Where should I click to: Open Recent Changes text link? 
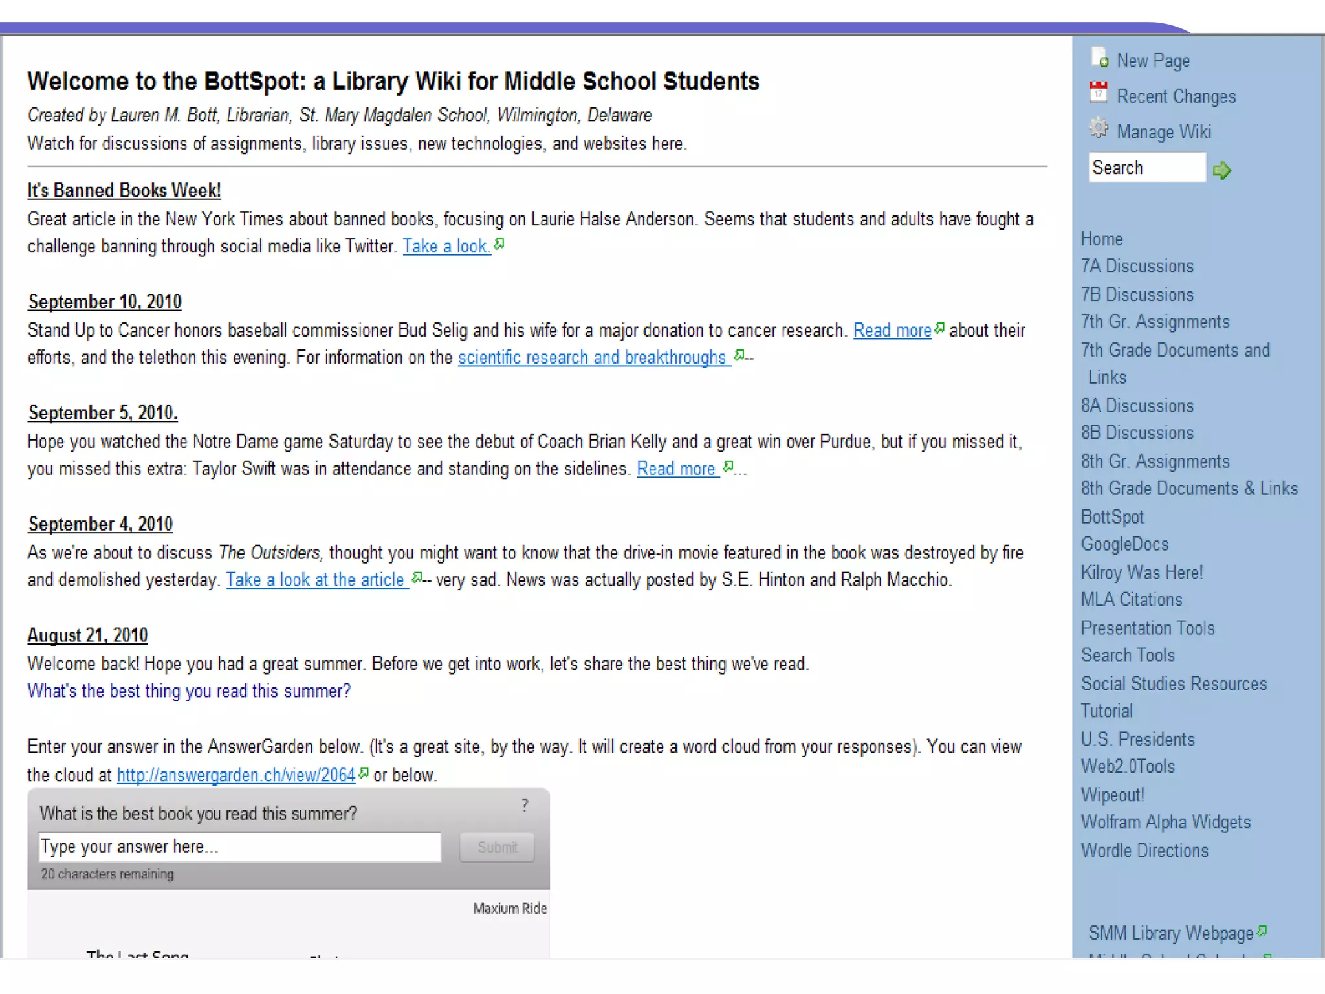click(x=1176, y=96)
